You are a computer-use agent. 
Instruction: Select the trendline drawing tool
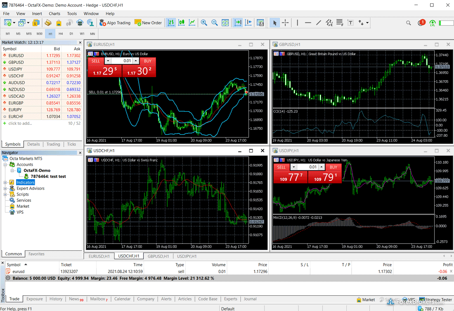[319, 23]
